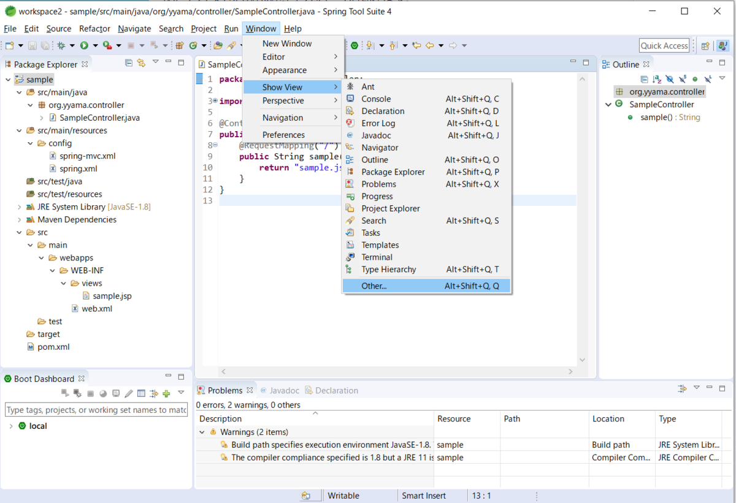Toggle Link with Editor in Package Explorer

tap(141, 62)
